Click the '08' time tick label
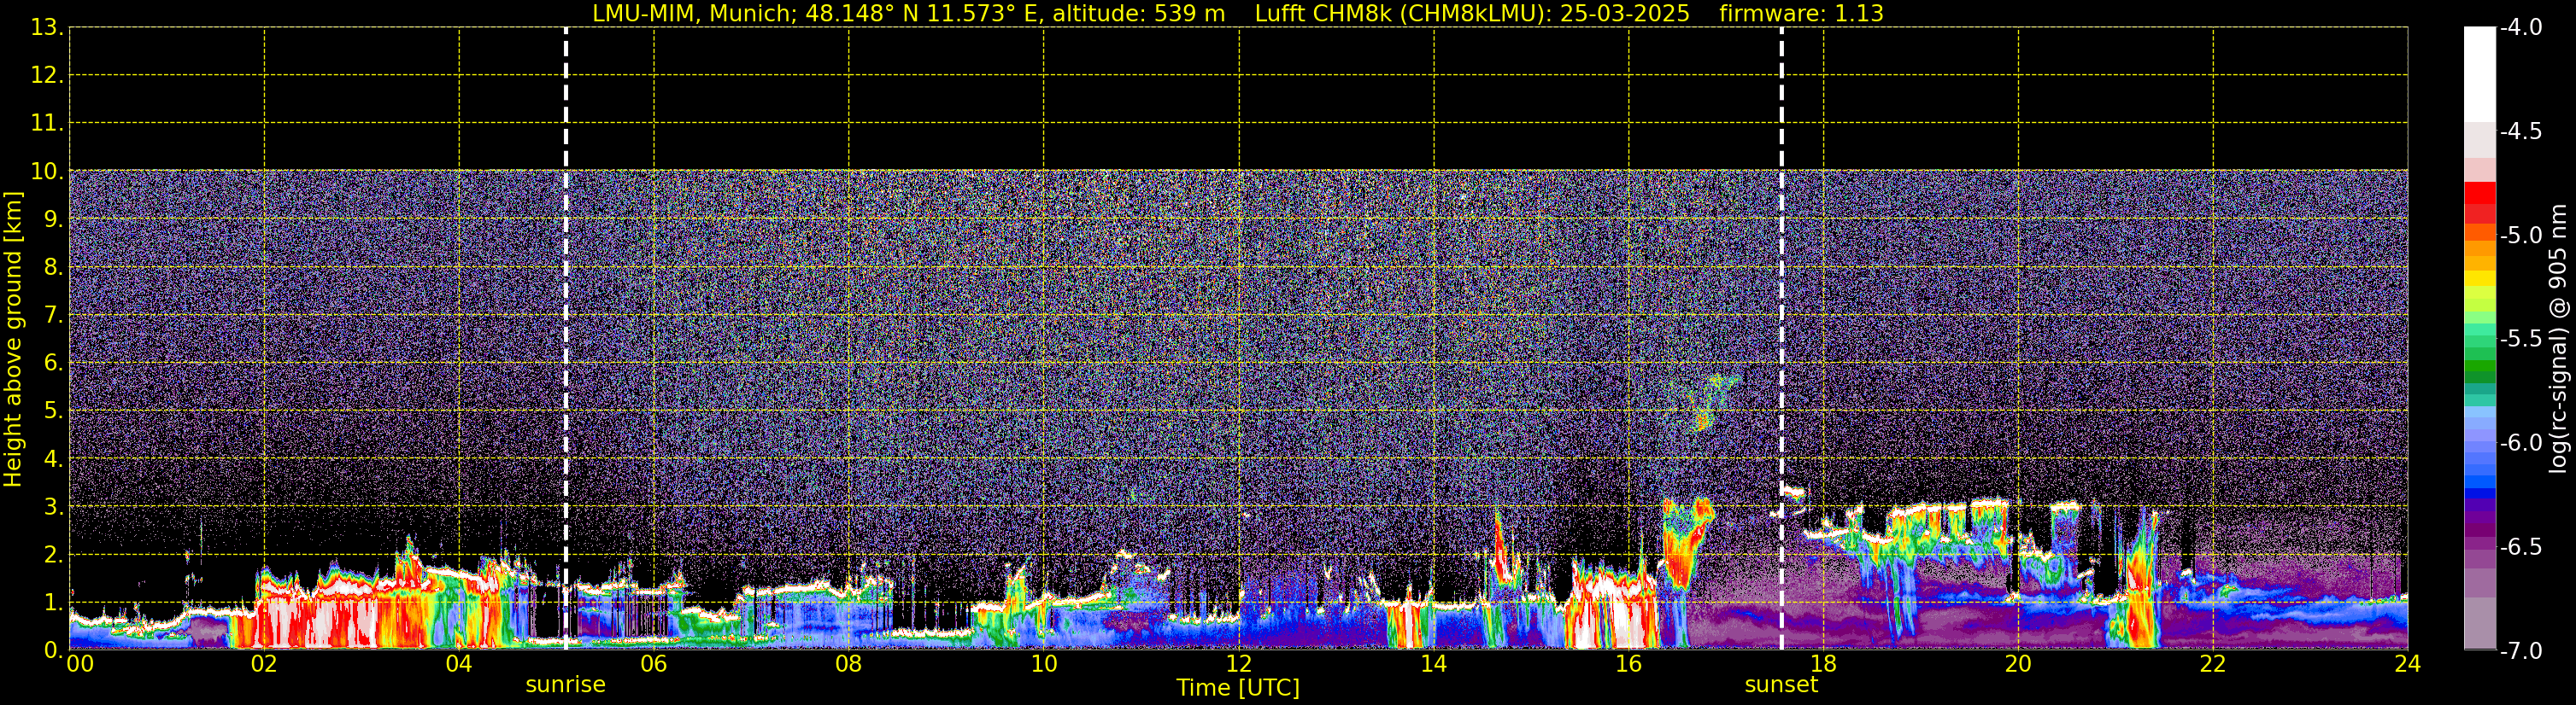Screen dimensions: 2576x705 (x=849, y=664)
